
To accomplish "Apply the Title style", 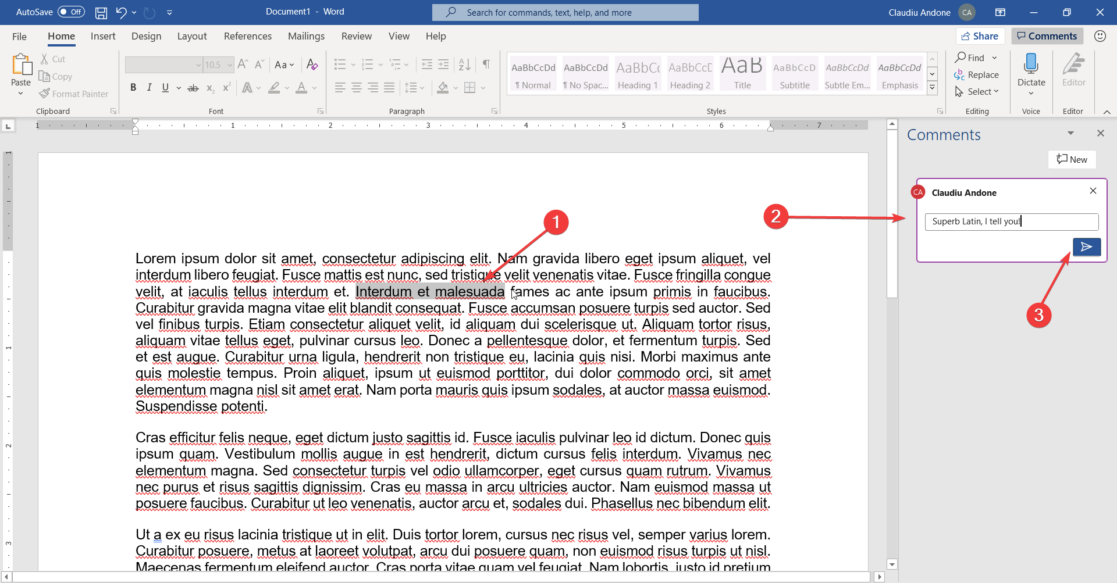I will tap(742, 74).
